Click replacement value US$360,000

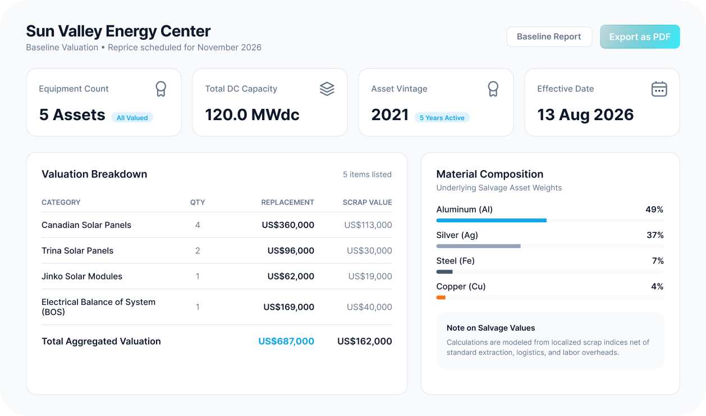click(x=288, y=225)
